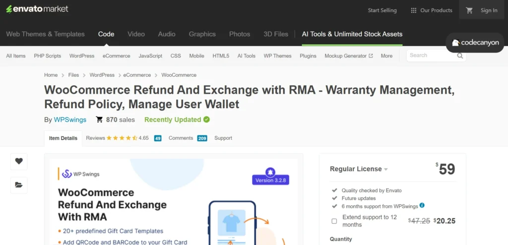Click the $59 price text

pyautogui.click(x=445, y=169)
